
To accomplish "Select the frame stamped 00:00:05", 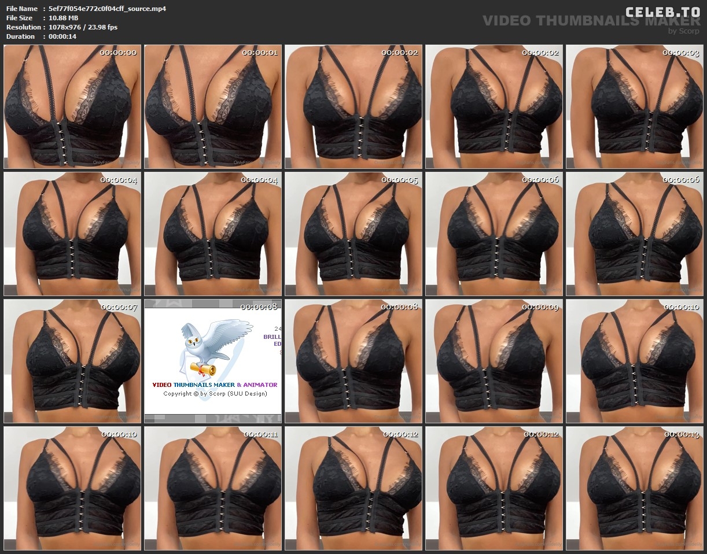I will pyautogui.click(x=353, y=234).
